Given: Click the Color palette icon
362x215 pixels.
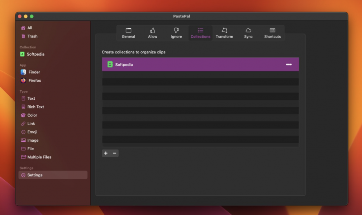Looking at the screenshot, I should [23, 115].
